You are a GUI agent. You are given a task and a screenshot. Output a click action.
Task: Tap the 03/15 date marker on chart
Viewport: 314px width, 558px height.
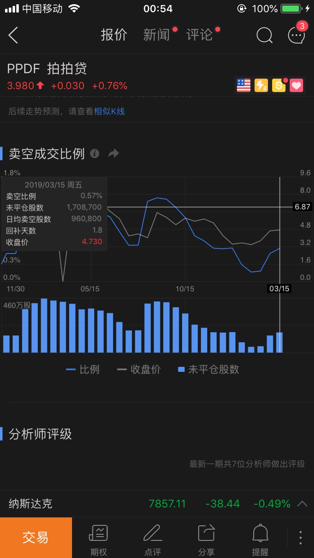[x=279, y=289]
